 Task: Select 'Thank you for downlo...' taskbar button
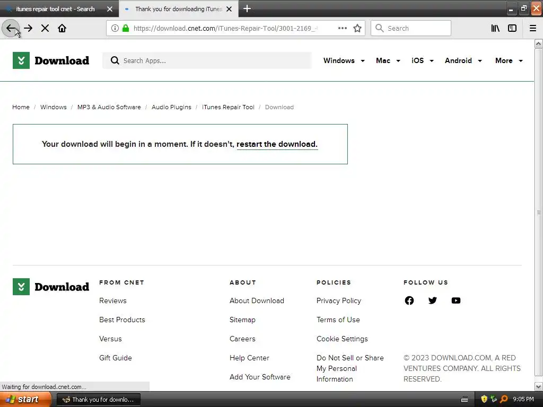coord(98,400)
